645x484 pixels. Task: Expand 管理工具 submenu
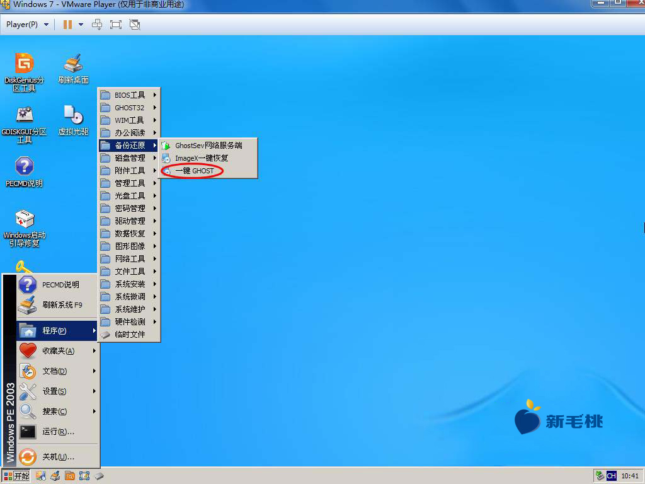pos(128,183)
